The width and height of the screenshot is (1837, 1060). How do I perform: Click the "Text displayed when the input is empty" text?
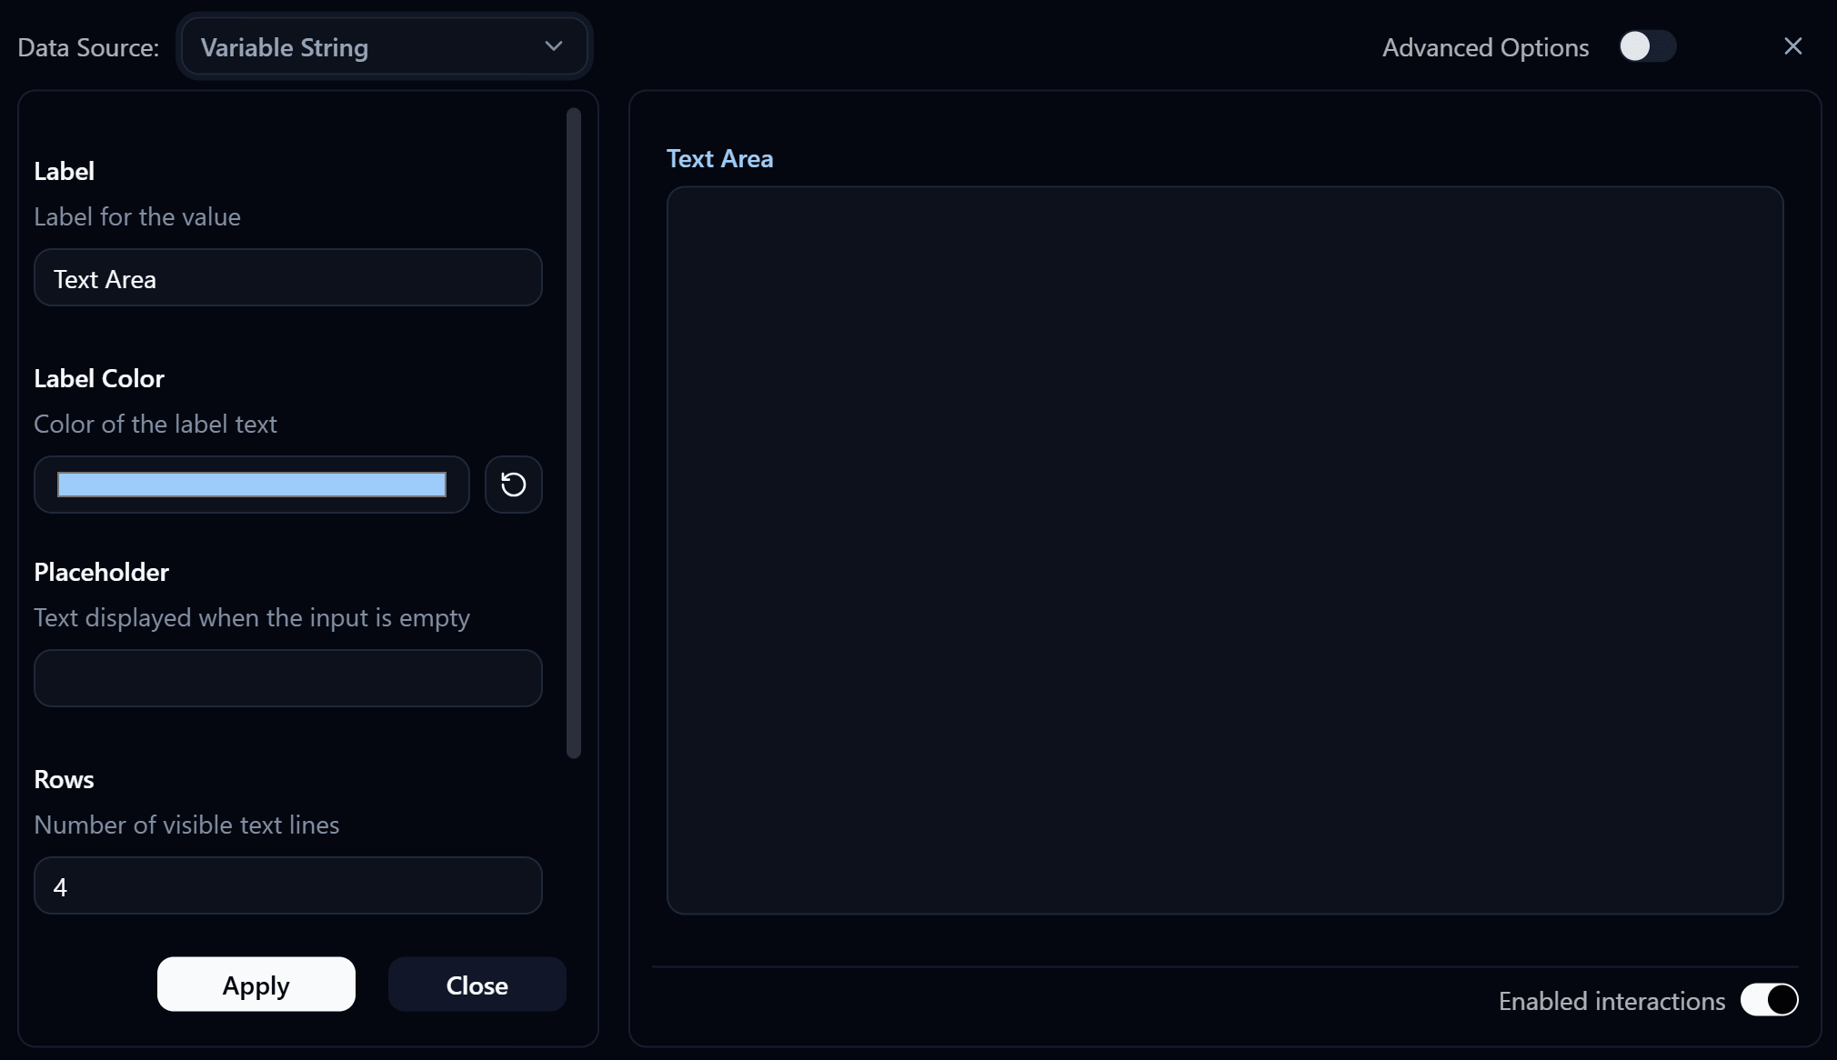[252, 617]
